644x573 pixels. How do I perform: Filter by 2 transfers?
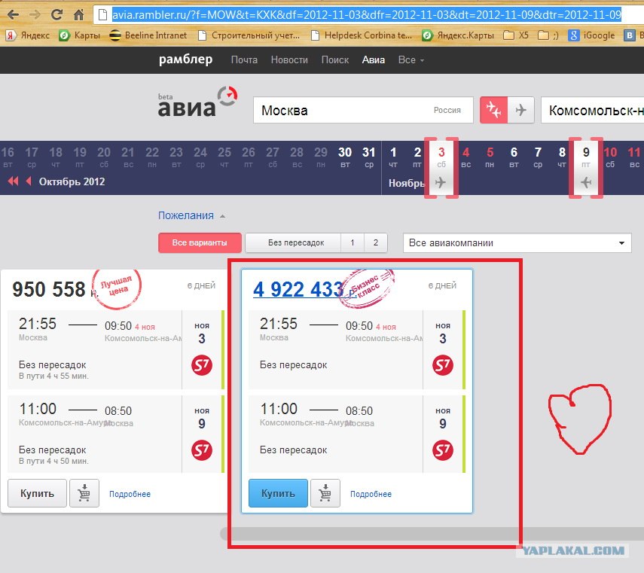pos(375,243)
